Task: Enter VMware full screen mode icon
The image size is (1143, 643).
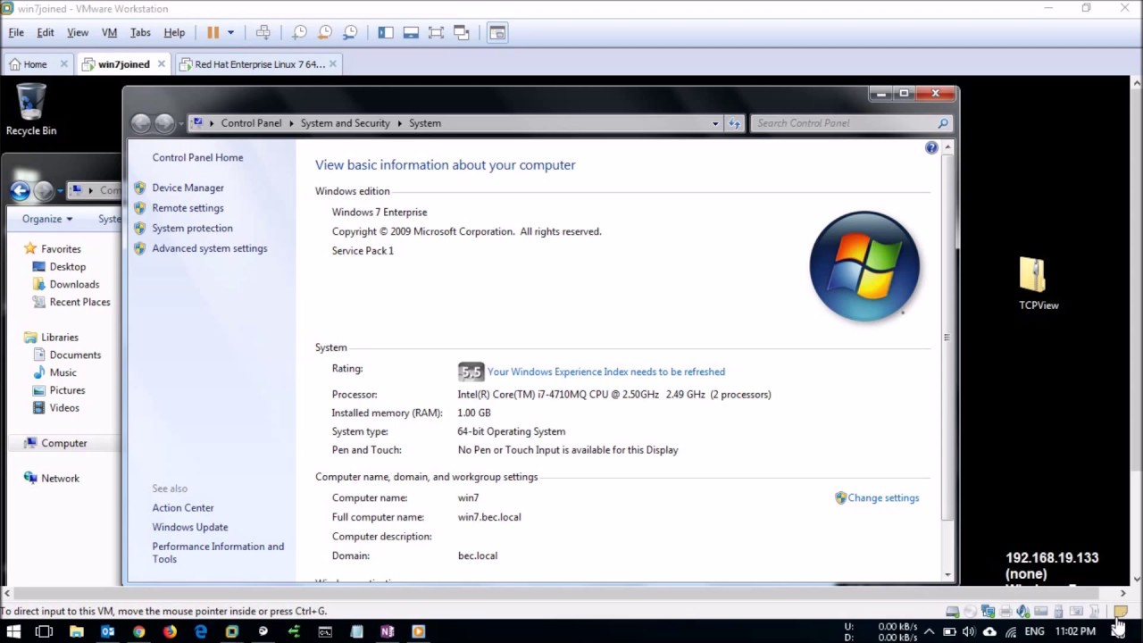Action: (436, 32)
